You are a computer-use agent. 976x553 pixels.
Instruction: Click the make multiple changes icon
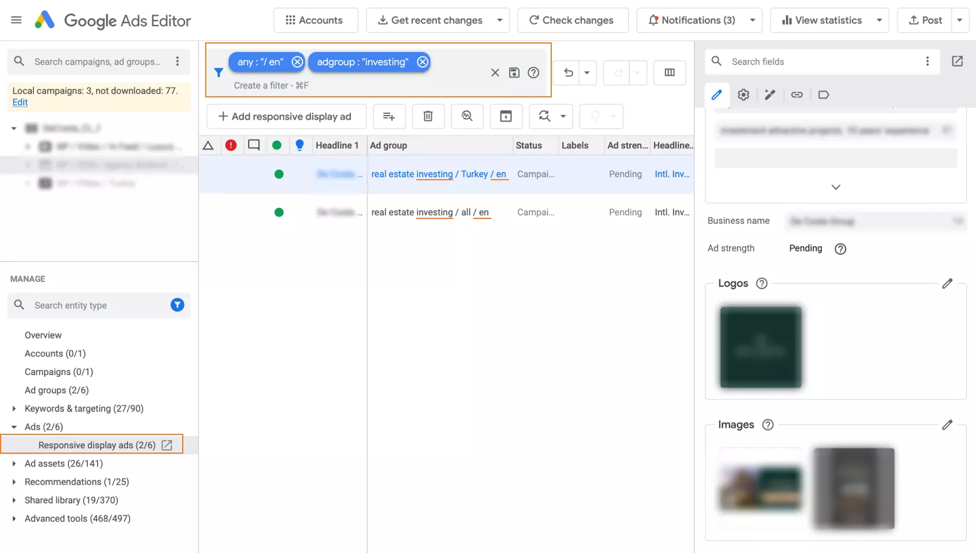pos(389,116)
